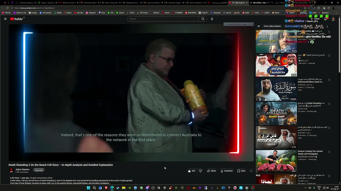341x191 pixels.
Task: Open the Windows Start menu
Action: pos(88,188)
